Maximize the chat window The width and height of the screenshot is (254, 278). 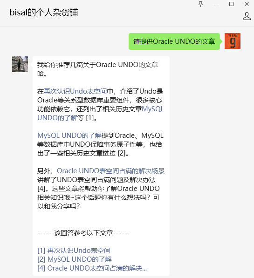coord(231,4)
